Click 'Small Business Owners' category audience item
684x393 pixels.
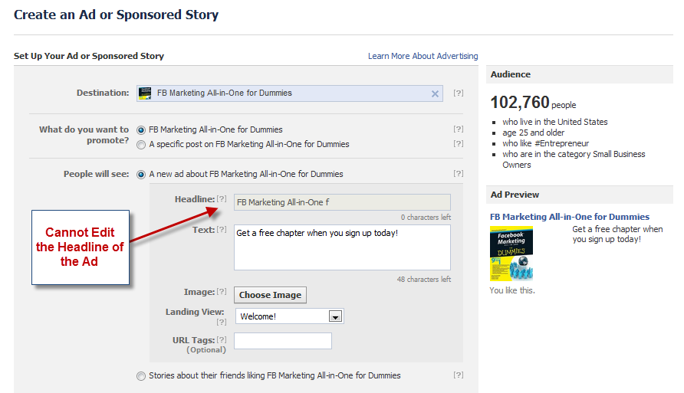point(574,159)
